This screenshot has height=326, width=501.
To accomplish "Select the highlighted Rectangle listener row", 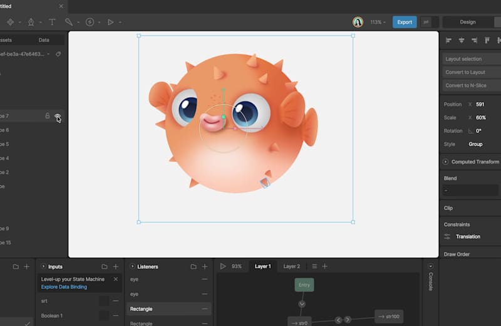I will point(168,308).
